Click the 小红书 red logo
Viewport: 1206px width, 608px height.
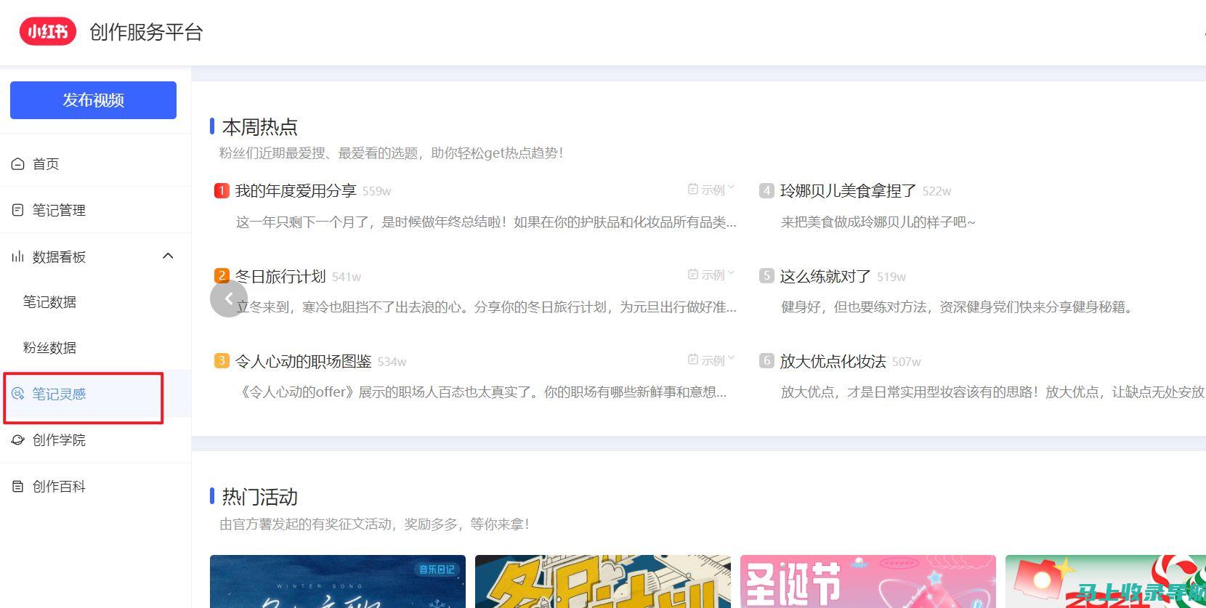click(x=48, y=31)
